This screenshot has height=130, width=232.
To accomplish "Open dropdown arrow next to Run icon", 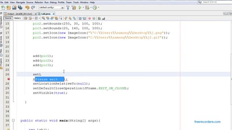I will point(83,8).
